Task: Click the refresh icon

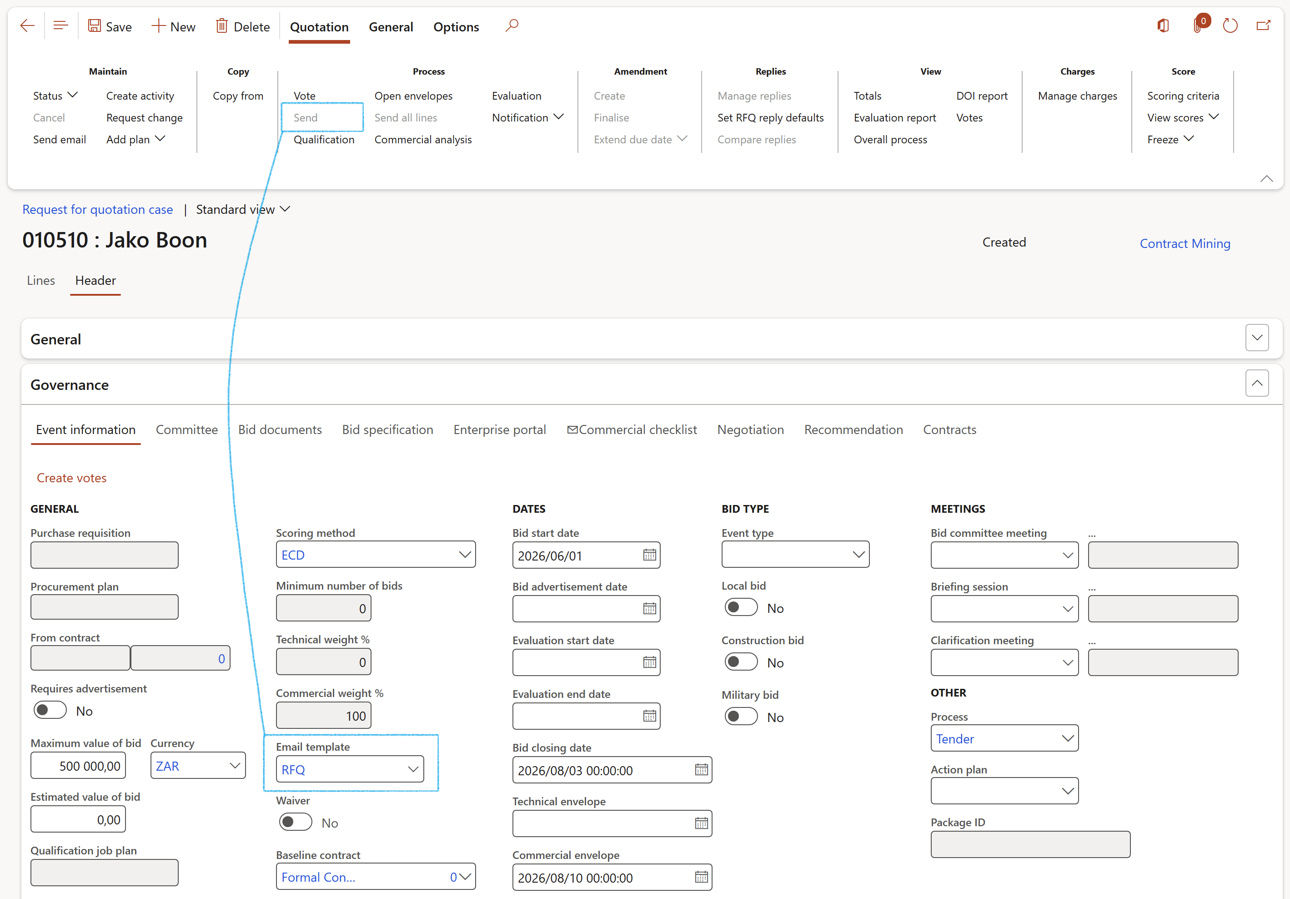Action: click(x=1230, y=26)
